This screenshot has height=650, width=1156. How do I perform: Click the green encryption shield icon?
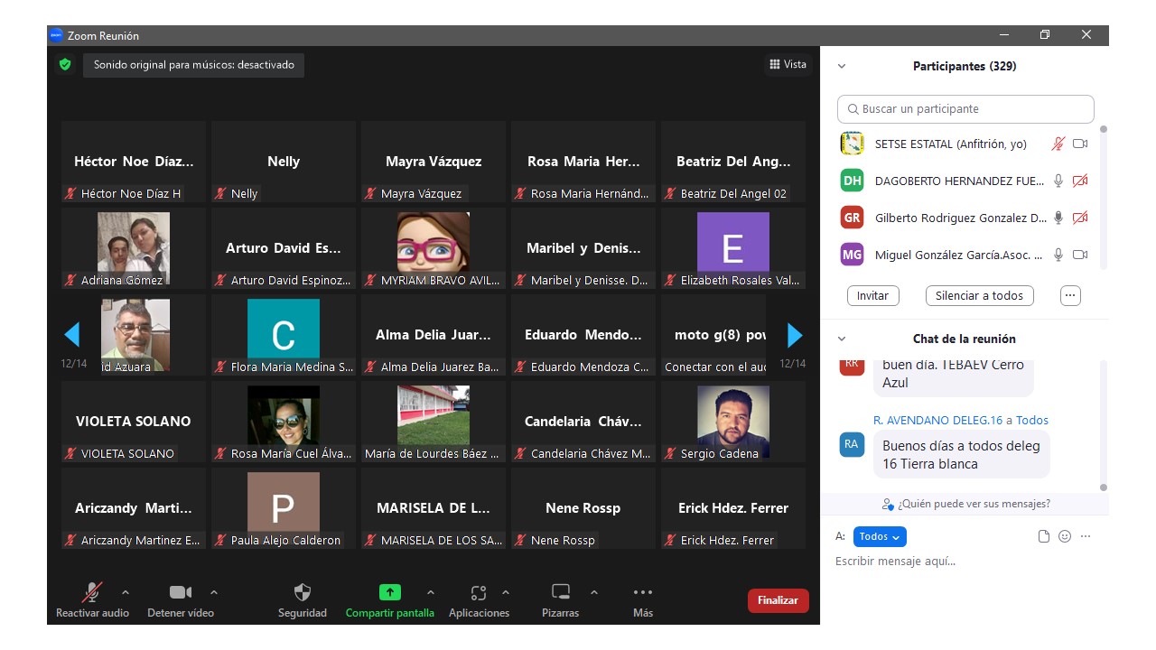65,64
